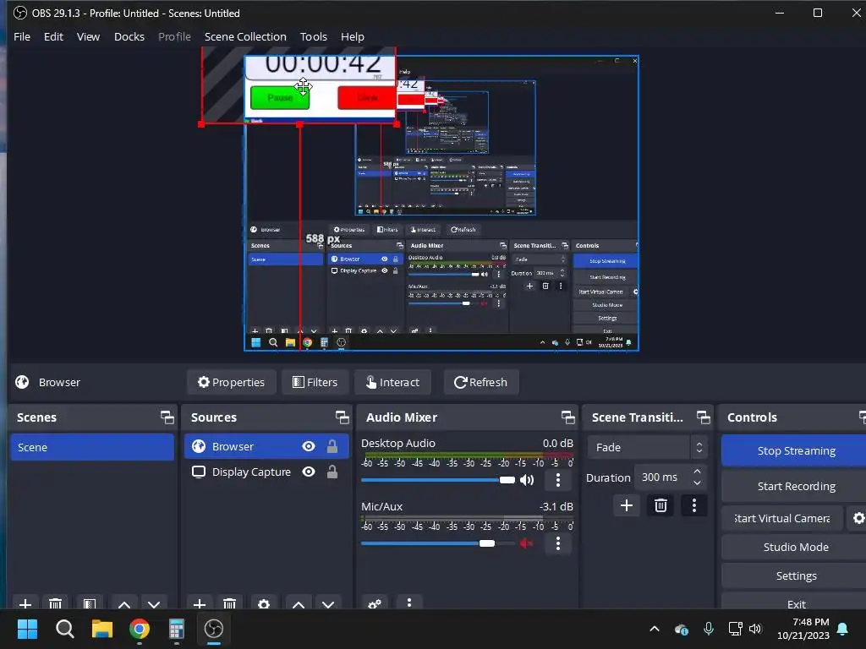Open Mic/Aux options three-dot menu
Image resolution: width=866 pixels, height=649 pixels.
[558, 543]
